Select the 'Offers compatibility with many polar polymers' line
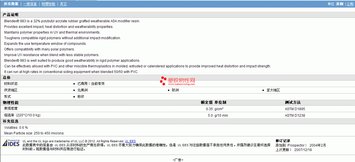355x162 pixels. point(39,49)
